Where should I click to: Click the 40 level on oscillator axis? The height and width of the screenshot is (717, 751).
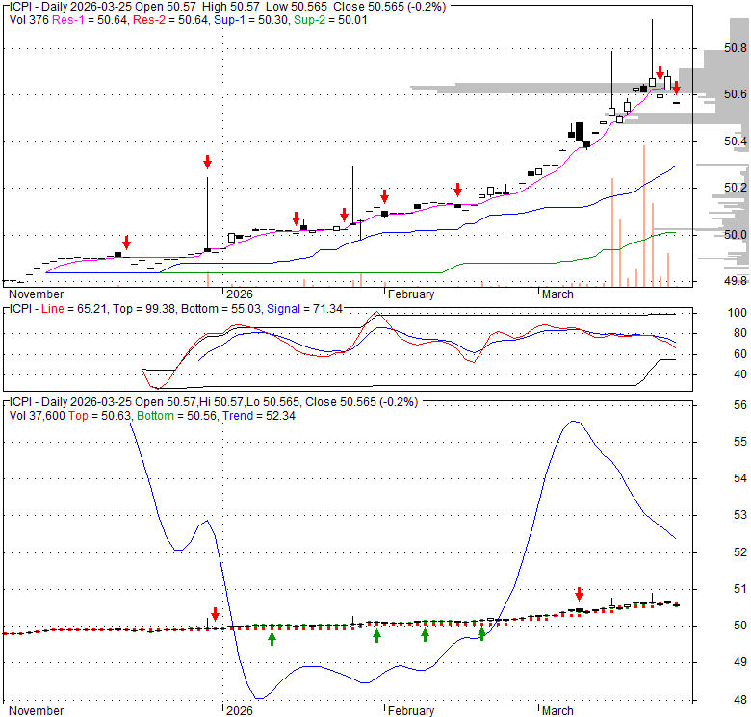740,374
